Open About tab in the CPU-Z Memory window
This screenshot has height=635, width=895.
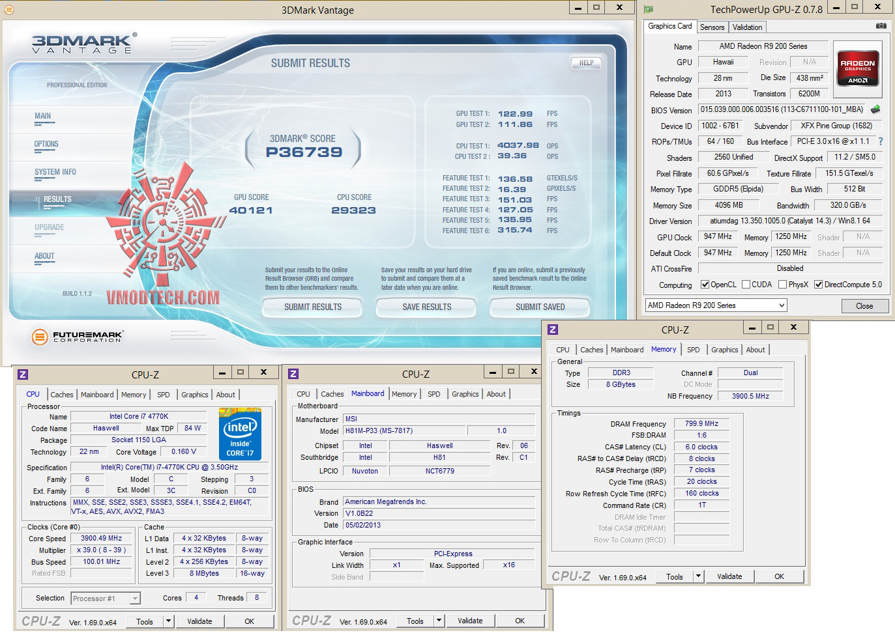[756, 350]
